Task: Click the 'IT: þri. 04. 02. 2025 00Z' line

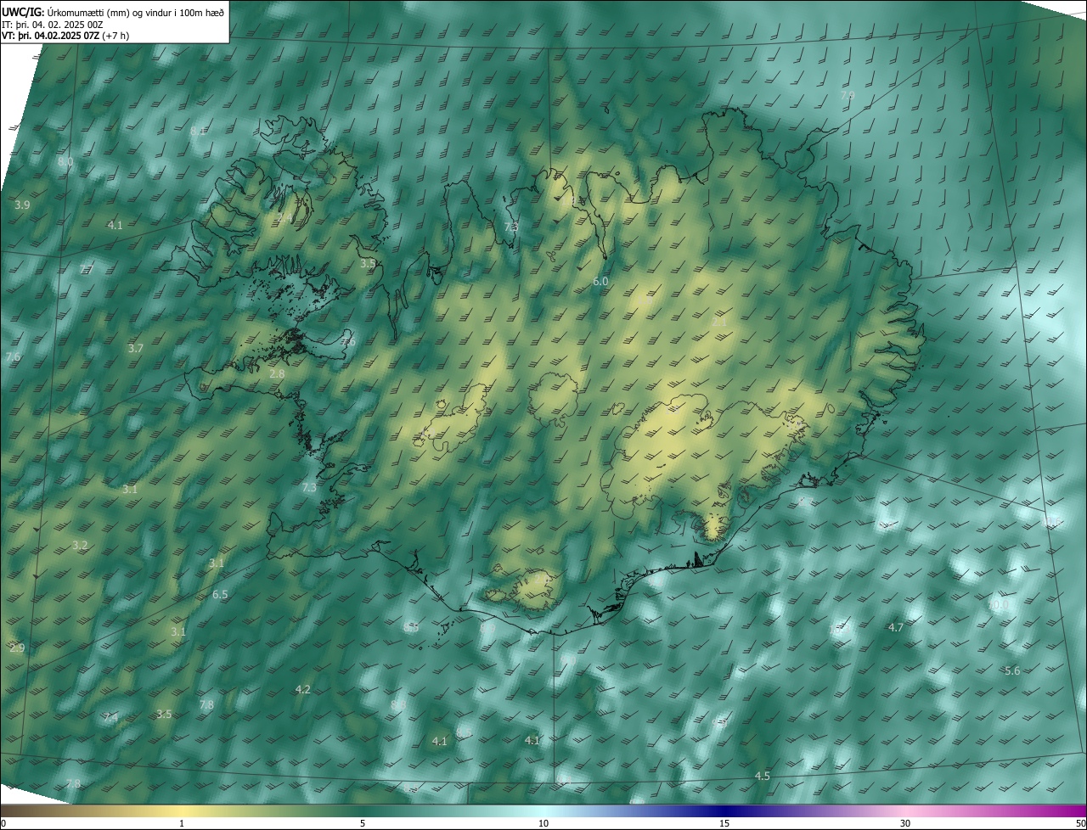Action: [53, 25]
